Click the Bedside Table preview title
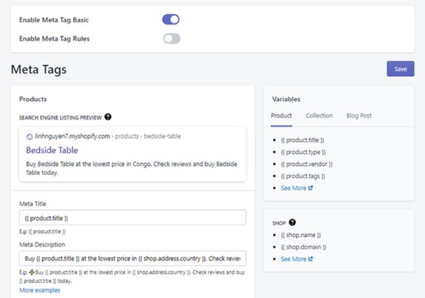 [x=52, y=151]
